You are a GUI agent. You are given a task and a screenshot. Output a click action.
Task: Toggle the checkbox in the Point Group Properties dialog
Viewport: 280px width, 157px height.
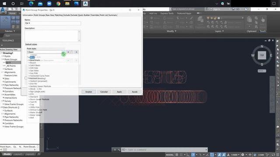[26, 78]
